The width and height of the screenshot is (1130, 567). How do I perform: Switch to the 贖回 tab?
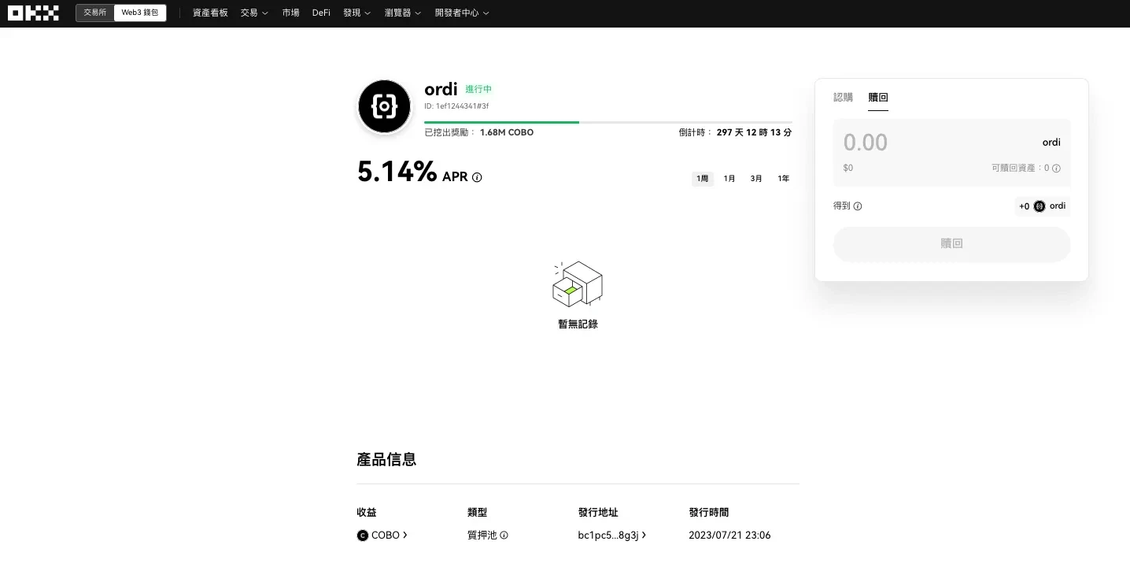878,98
